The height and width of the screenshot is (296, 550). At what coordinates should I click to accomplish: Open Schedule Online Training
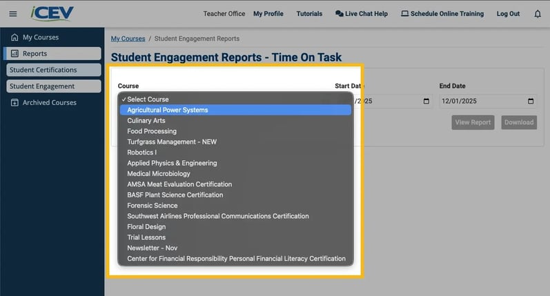coord(442,14)
